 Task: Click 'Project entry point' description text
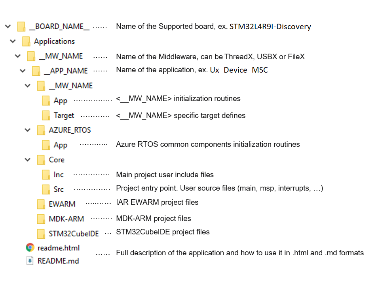coord(220,189)
